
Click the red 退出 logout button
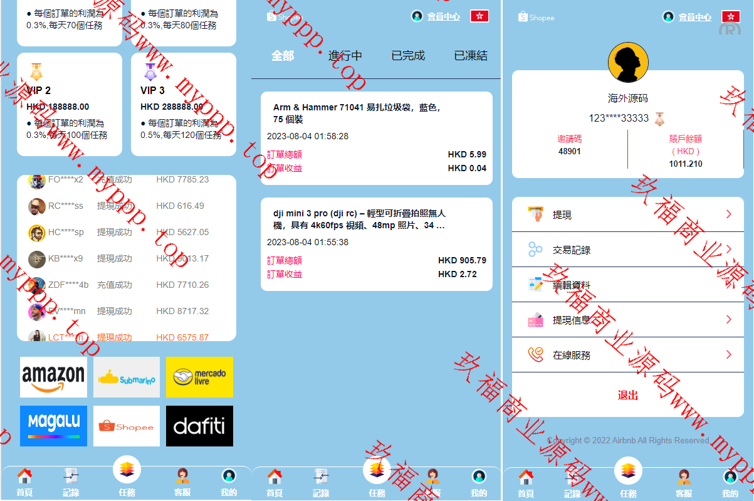pyautogui.click(x=628, y=395)
